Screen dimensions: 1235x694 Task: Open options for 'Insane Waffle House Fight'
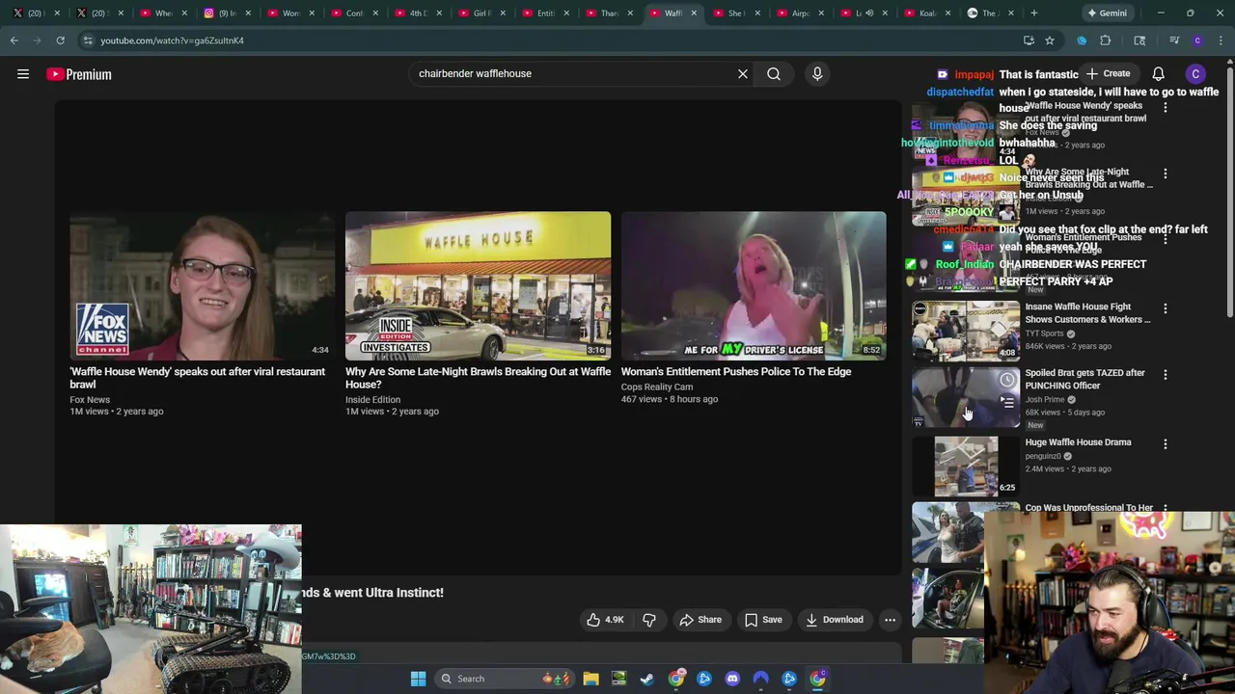pyautogui.click(x=1166, y=308)
